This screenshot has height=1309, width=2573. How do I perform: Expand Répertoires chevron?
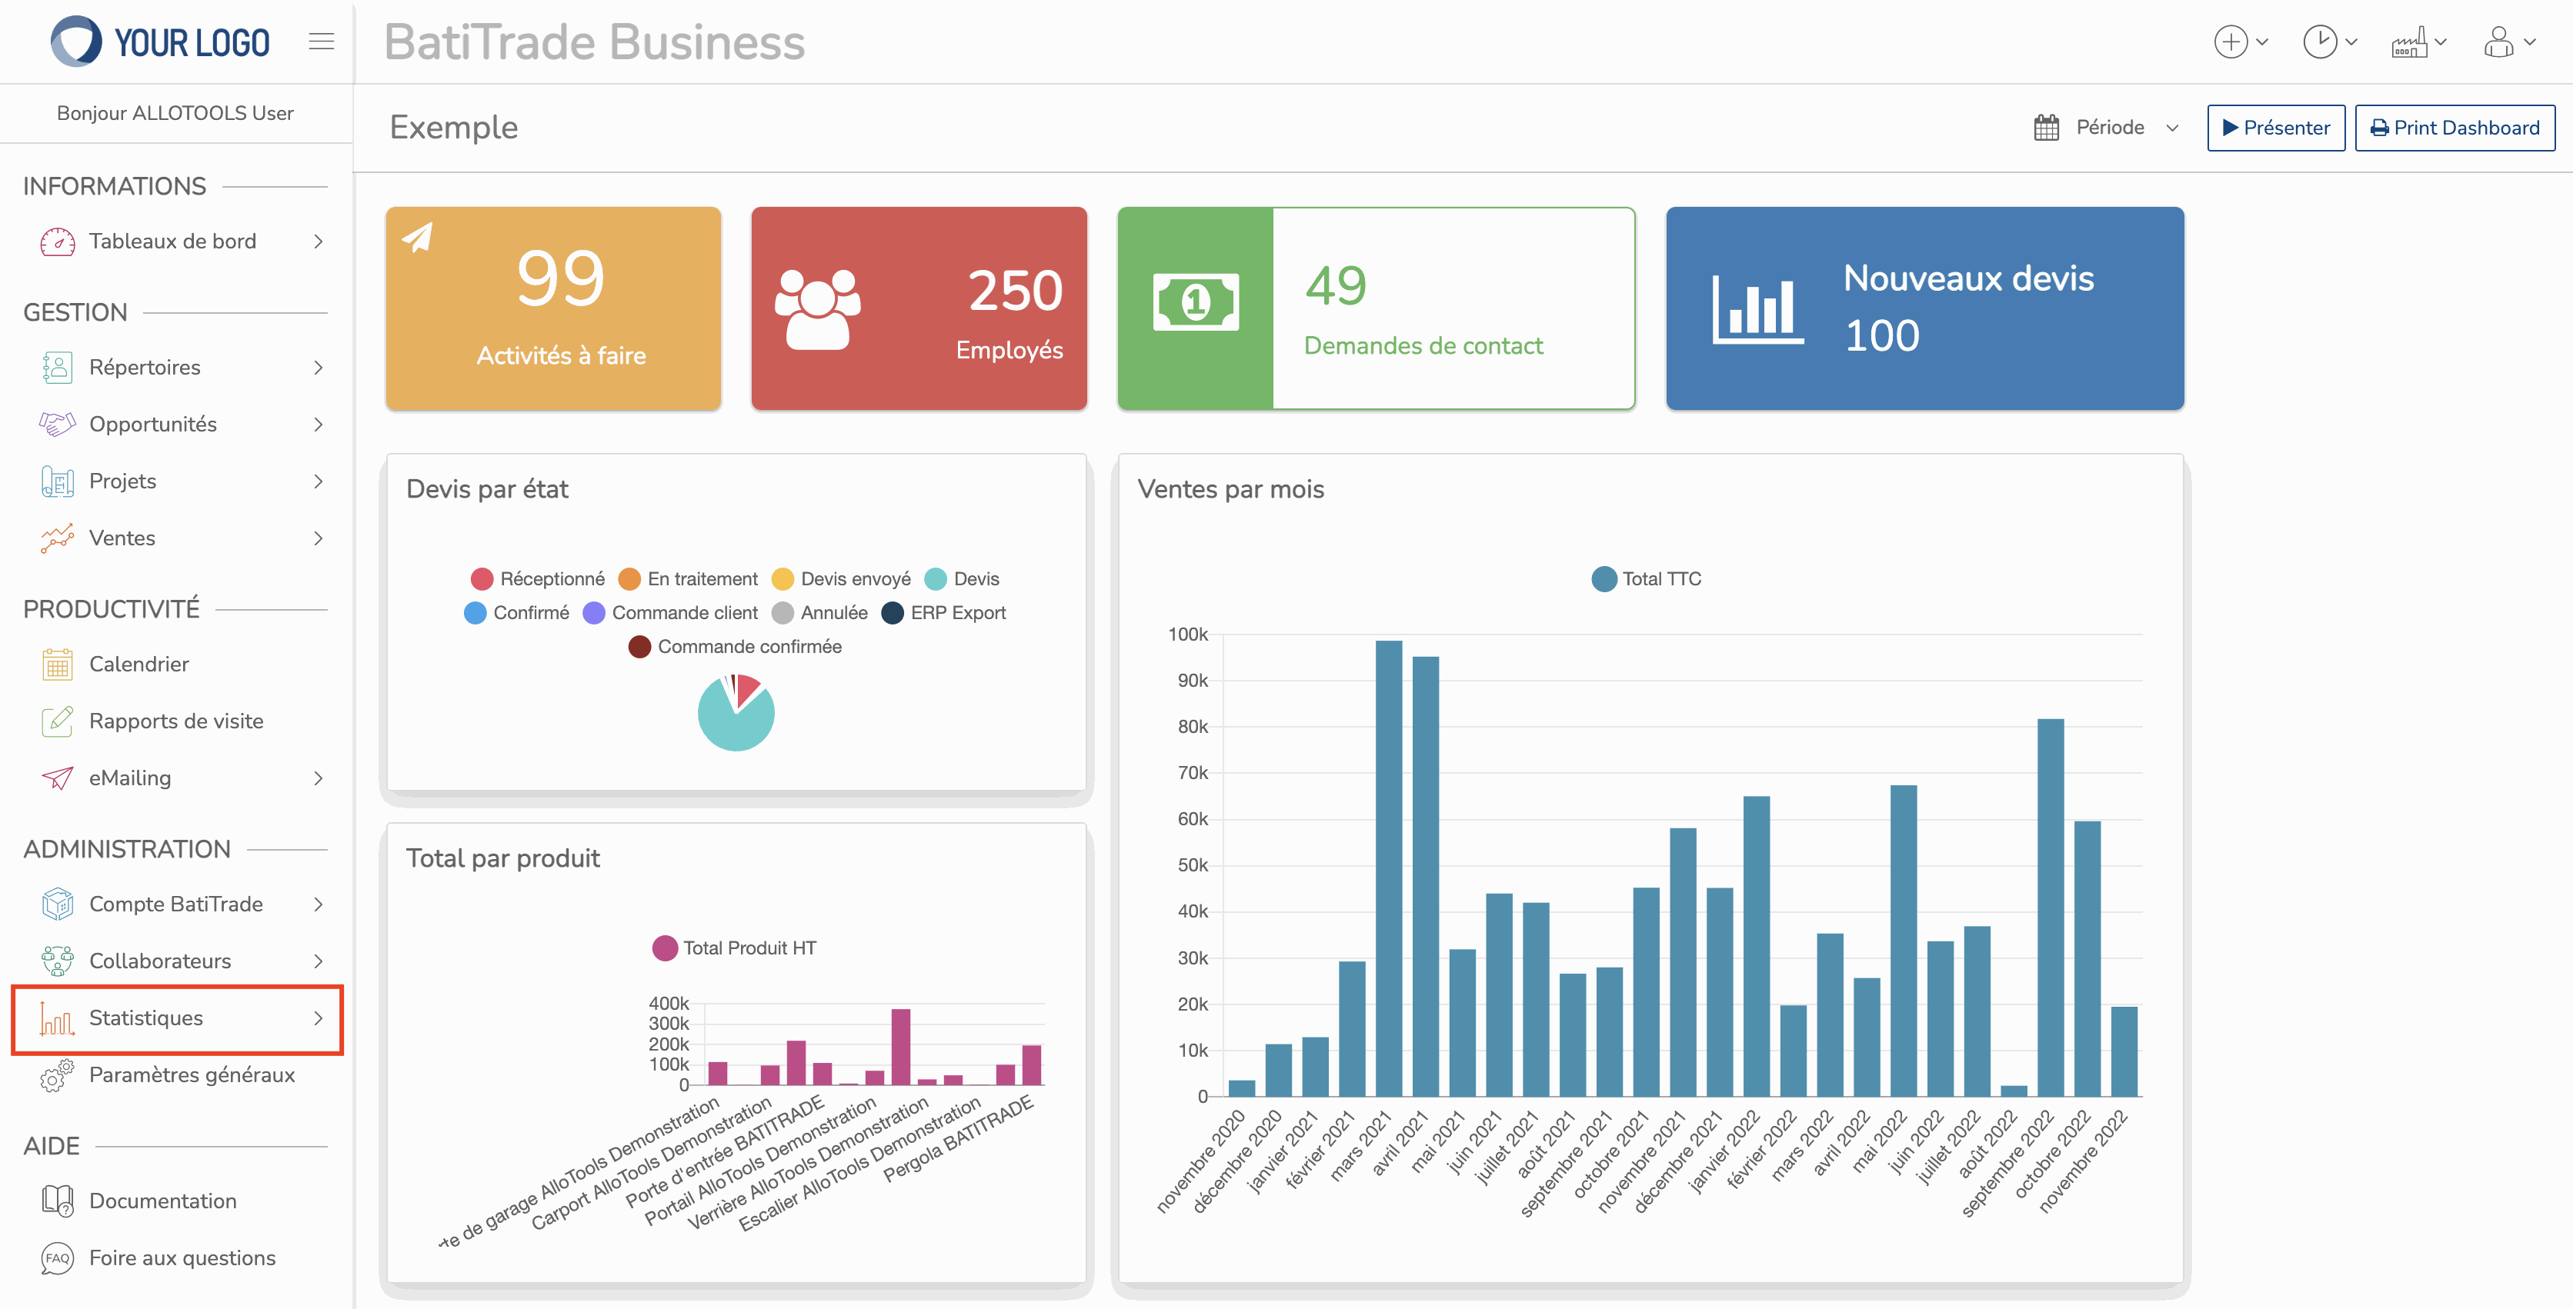point(319,368)
